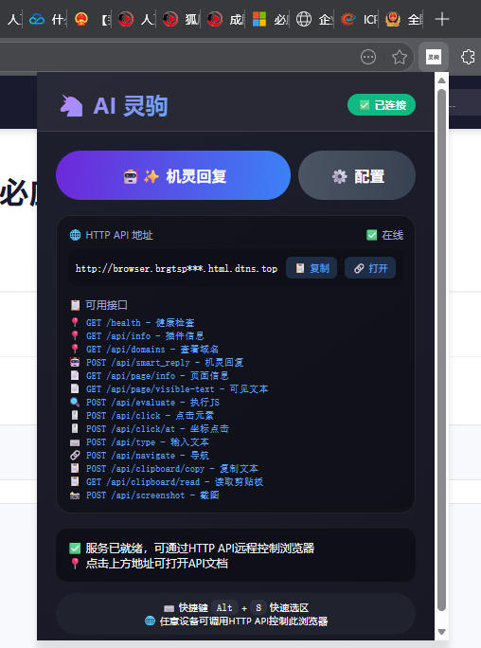This screenshot has width=481, height=648.
Task: Click the green check beside 服务已就绪
Action: (75, 548)
